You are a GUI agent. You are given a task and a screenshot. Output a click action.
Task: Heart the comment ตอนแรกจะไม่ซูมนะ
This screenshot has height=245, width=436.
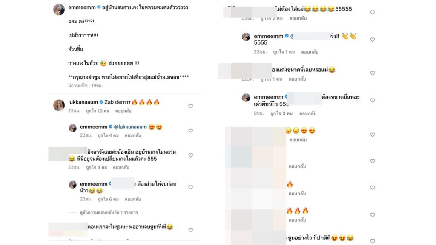[190, 230]
